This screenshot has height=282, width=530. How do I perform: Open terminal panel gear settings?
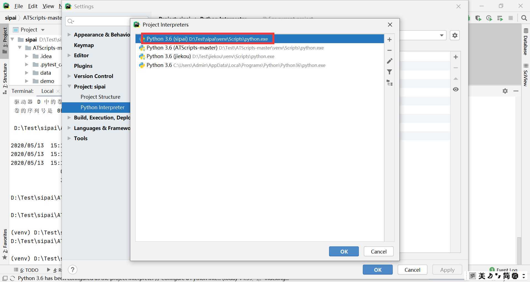(x=505, y=91)
